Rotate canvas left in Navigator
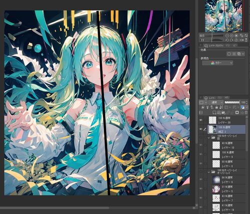 tap(227, 40)
